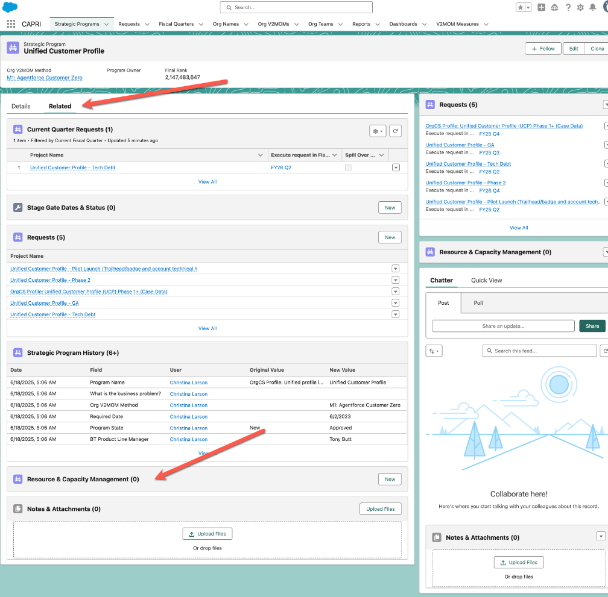Open row actions for Phase 2 request
This screenshot has height=597, width=608.
[395, 280]
